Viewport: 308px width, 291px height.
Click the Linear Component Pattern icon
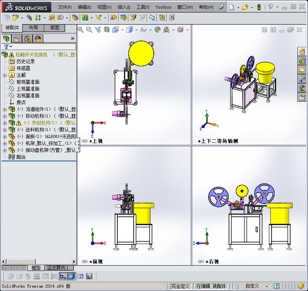38,18
